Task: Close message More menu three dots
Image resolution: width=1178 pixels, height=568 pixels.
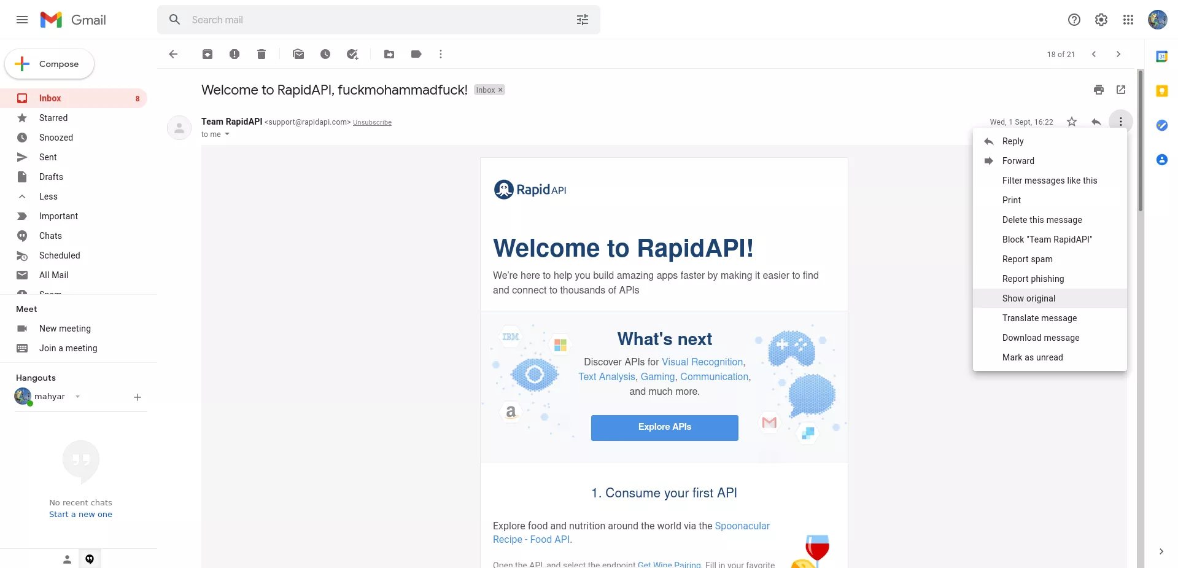Action: (1121, 122)
